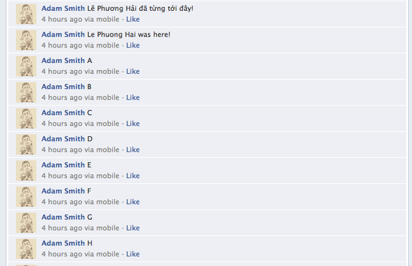Like the comment reading 'B'

(133, 98)
